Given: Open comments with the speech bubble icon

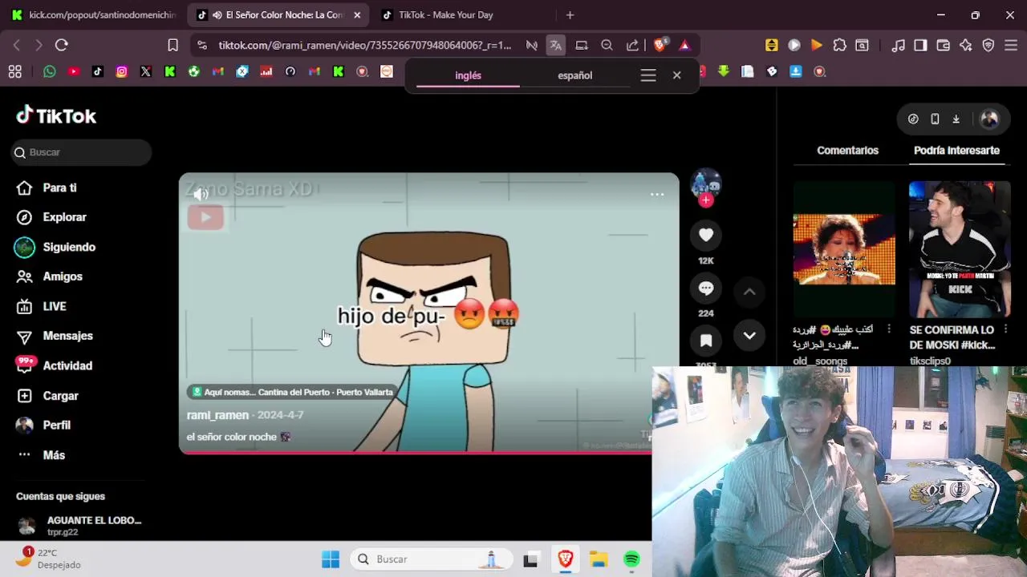Looking at the screenshot, I should click(706, 288).
